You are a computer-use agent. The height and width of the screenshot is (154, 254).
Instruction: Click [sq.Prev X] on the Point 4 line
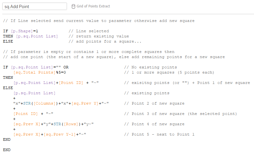pyautogui.click(x=27, y=124)
